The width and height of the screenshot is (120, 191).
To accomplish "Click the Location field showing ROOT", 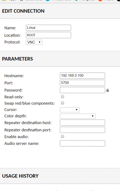I will click(x=48, y=35).
